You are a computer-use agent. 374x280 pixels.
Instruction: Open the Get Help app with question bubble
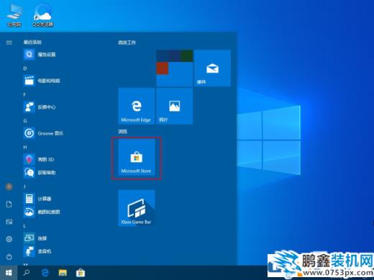(x=40, y=173)
